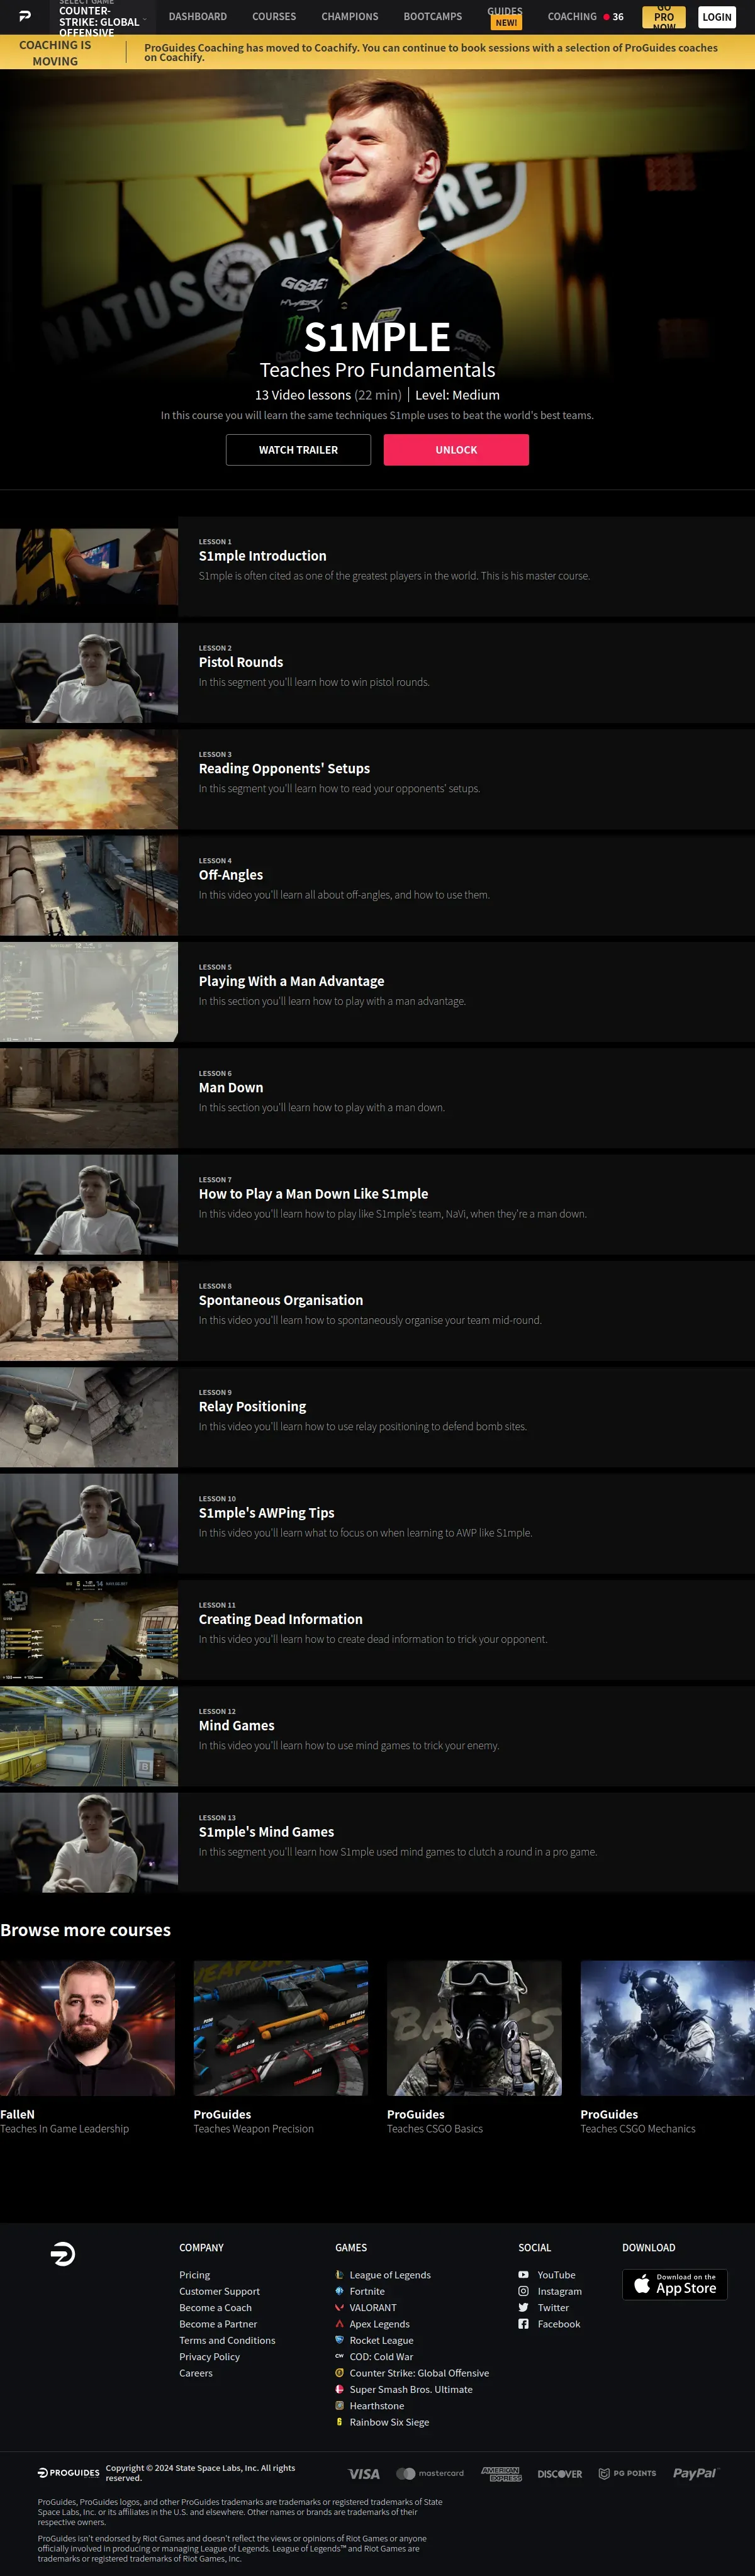
Task: Open the Spontaneous Organisation lesson thumbnail
Action: (89, 1311)
